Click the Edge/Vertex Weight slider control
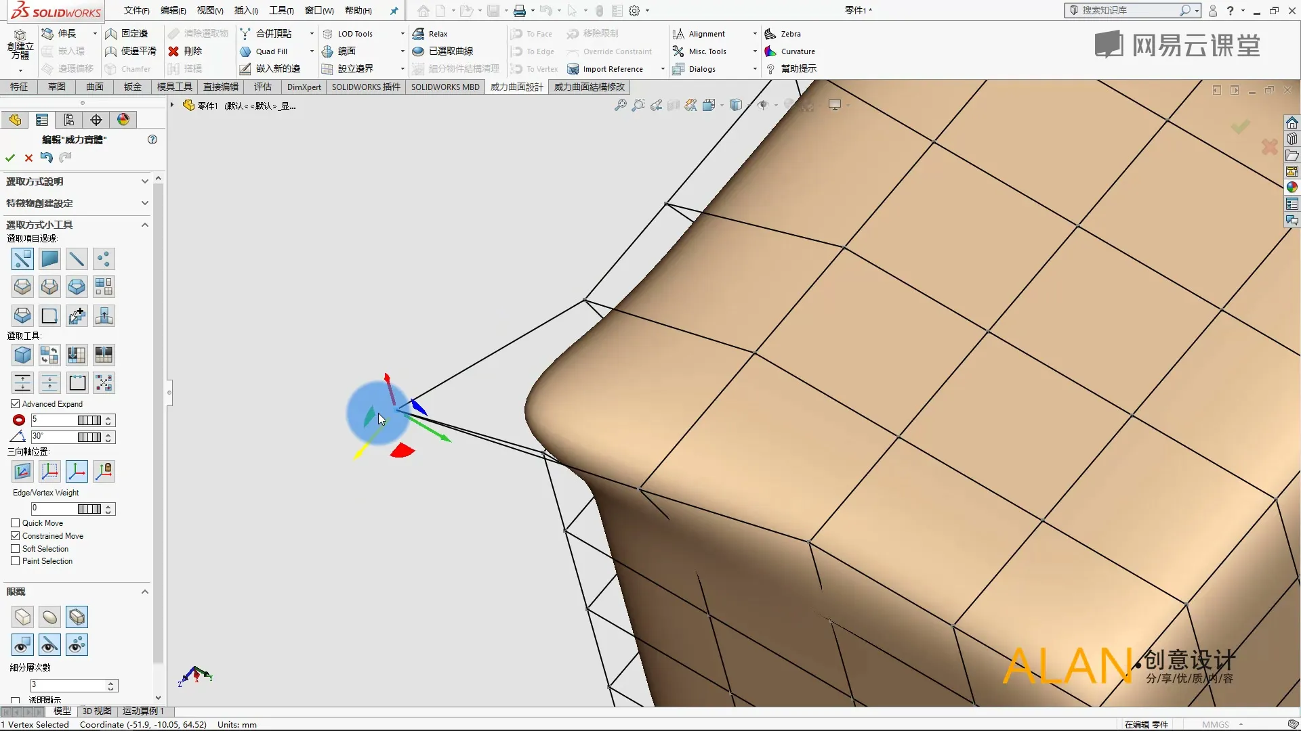 click(x=89, y=509)
